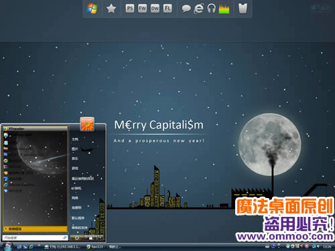Click the blue round icon beside language bar
Image resolution: width=335 pixels, height=251 pixels.
pos(273,246)
